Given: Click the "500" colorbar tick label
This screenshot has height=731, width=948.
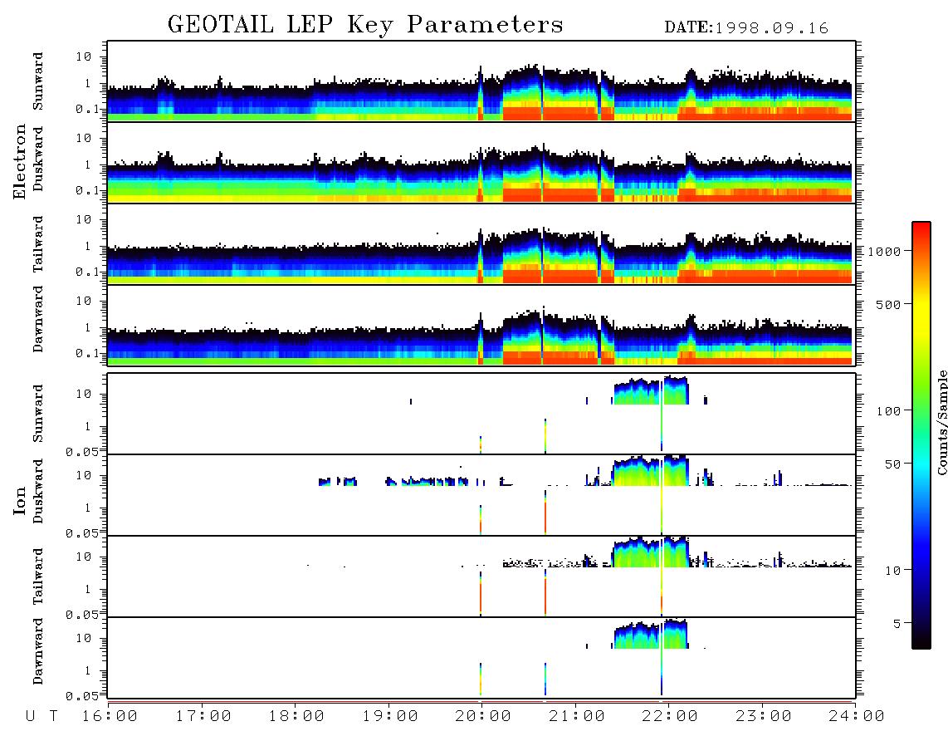Looking at the screenshot, I should click(888, 305).
